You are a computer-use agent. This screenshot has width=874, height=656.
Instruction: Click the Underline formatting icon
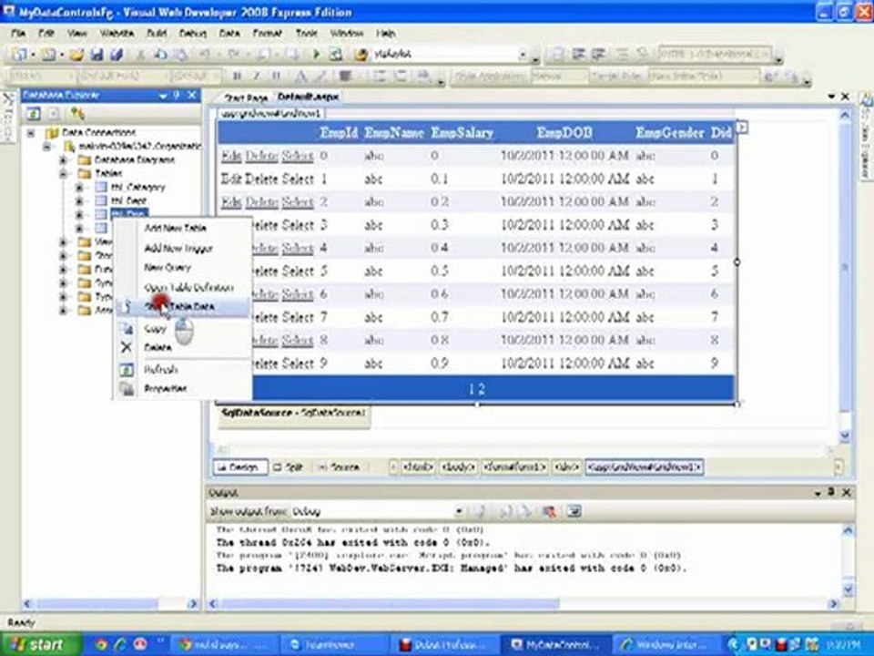(x=276, y=77)
